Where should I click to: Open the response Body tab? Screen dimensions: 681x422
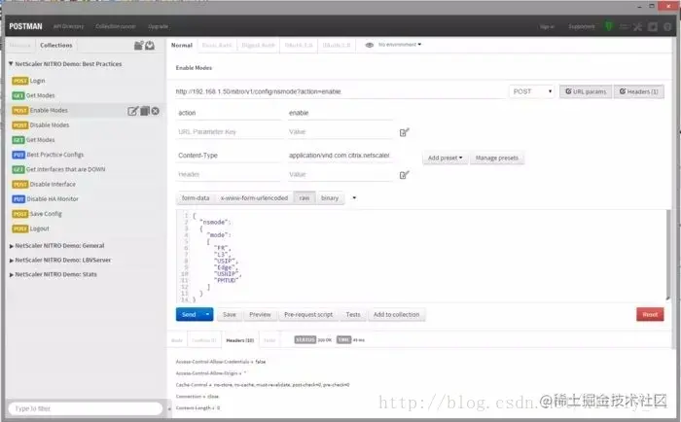(177, 340)
